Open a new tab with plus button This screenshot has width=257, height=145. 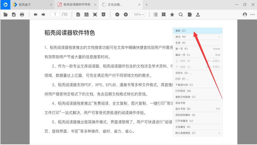point(147,4)
